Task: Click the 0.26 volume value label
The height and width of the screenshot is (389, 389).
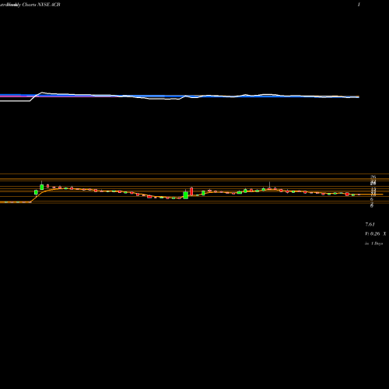Action: pos(375,234)
